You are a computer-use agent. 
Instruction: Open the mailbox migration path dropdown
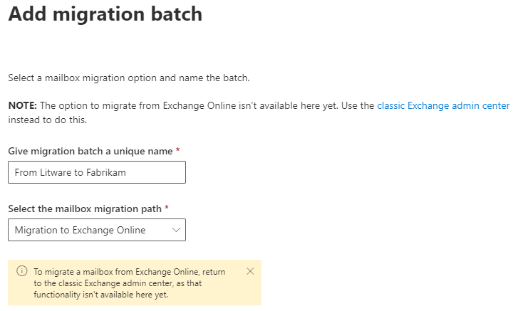[x=97, y=230]
